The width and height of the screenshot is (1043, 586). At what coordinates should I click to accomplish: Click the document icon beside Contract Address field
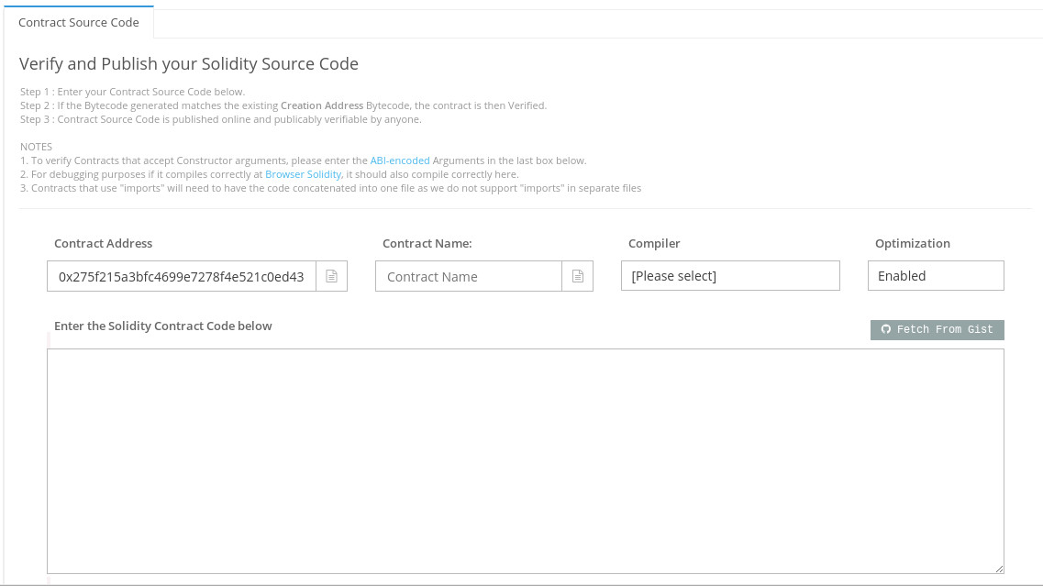(331, 276)
